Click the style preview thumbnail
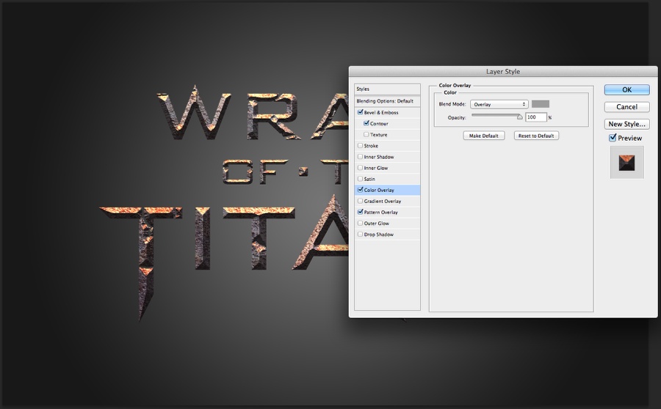The image size is (661, 409). [627, 163]
